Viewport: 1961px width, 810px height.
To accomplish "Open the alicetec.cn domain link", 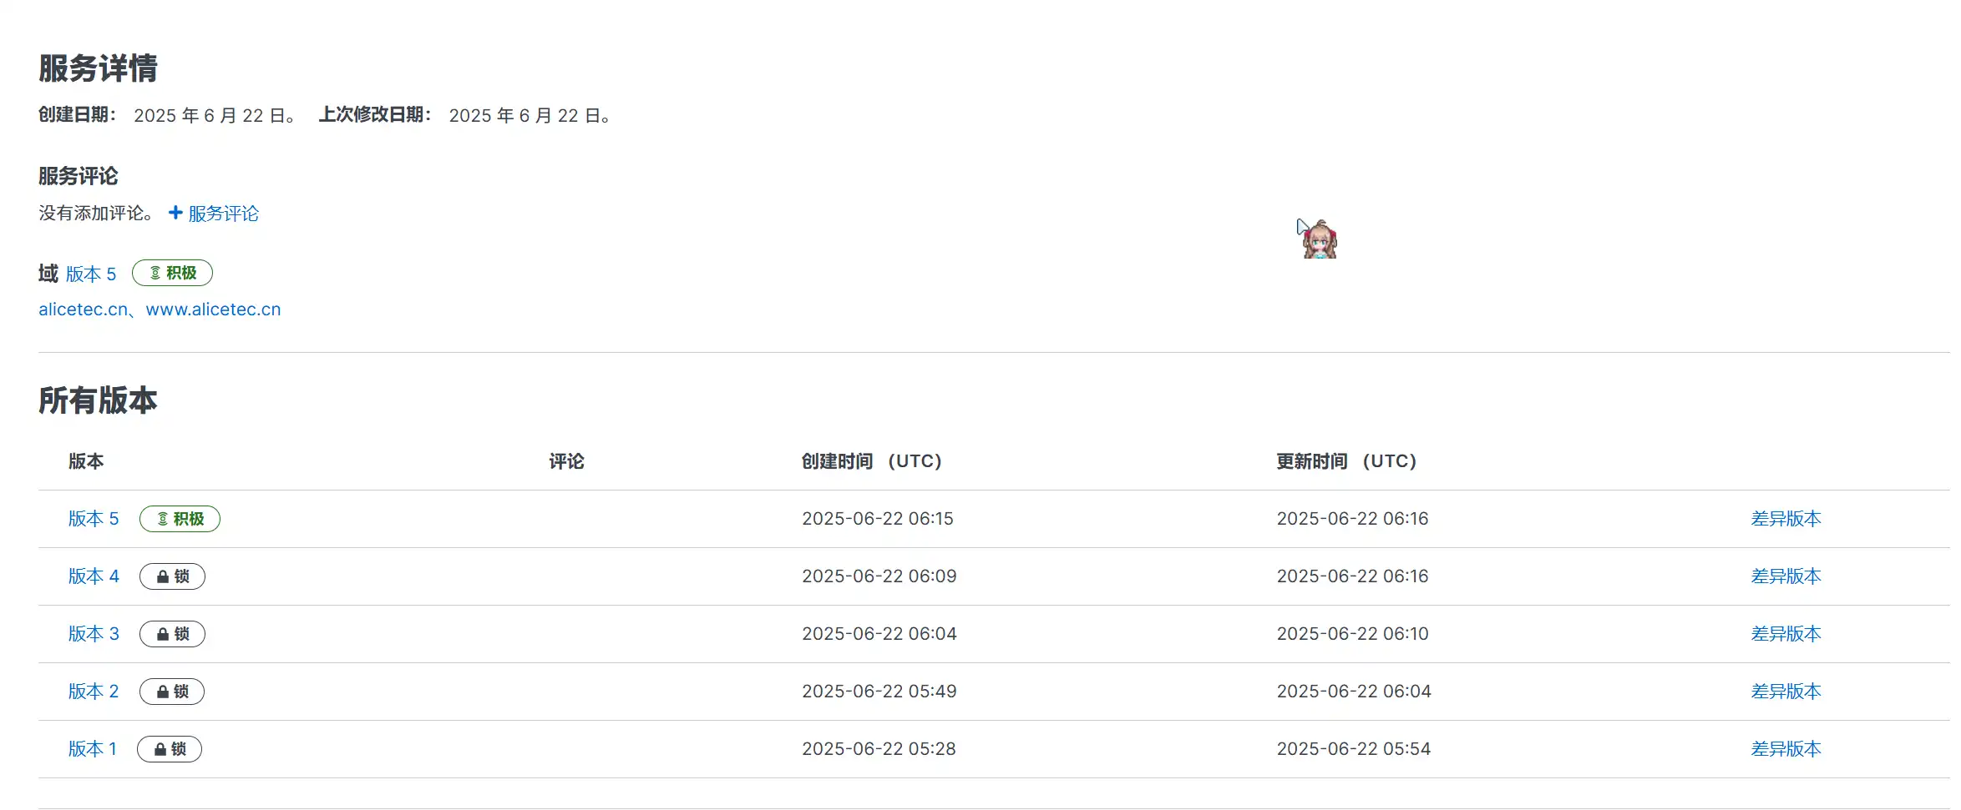I will tap(83, 309).
